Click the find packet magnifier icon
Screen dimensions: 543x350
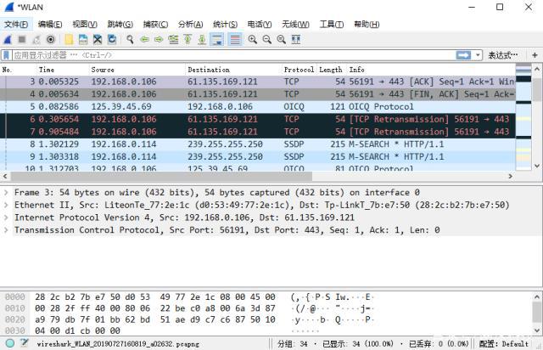click(130, 39)
